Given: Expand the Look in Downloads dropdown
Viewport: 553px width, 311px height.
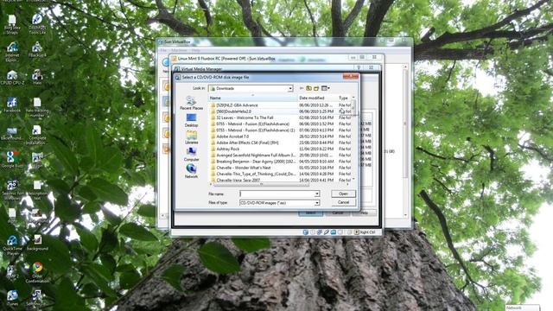Looking at the screenshot, I should 290,88.
